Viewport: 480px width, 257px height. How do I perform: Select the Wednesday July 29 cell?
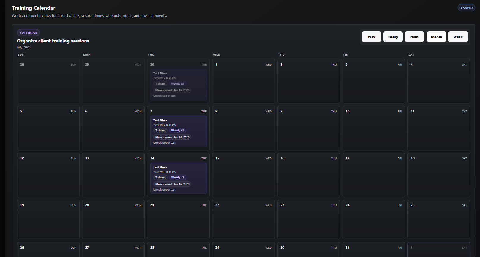[x=243, y=250]
